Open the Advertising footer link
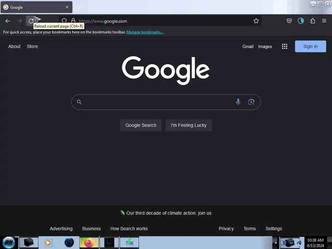This screenshot has height=249, width=332. 61,229
